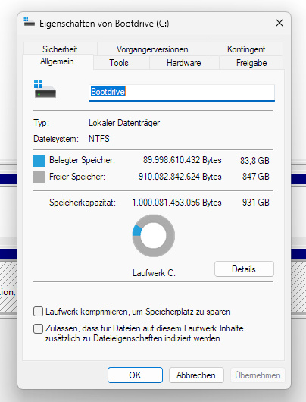Click the disk usage donut chart
Viewport: 306px width, 402px height.
point(154,236)
